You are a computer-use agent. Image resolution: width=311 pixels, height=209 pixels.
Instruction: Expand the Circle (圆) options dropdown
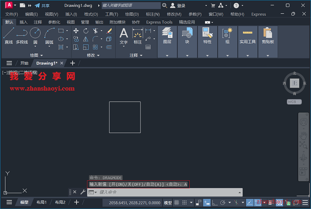(x=35, y=46)
